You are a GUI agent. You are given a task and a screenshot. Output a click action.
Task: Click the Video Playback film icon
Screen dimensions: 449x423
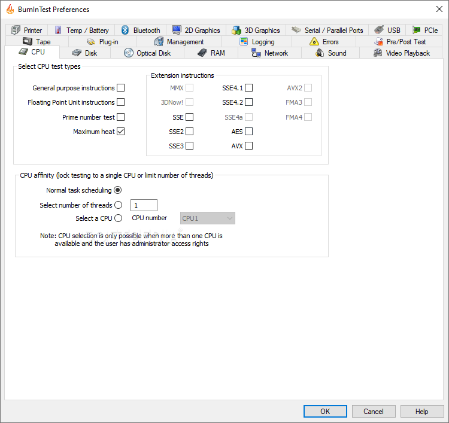[x=378, y=53]
